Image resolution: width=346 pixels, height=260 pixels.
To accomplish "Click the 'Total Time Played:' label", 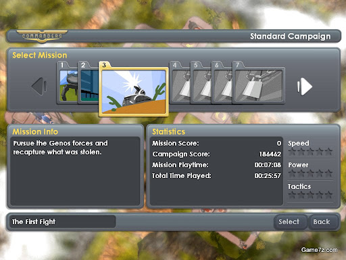I will (x=182, y=176).
